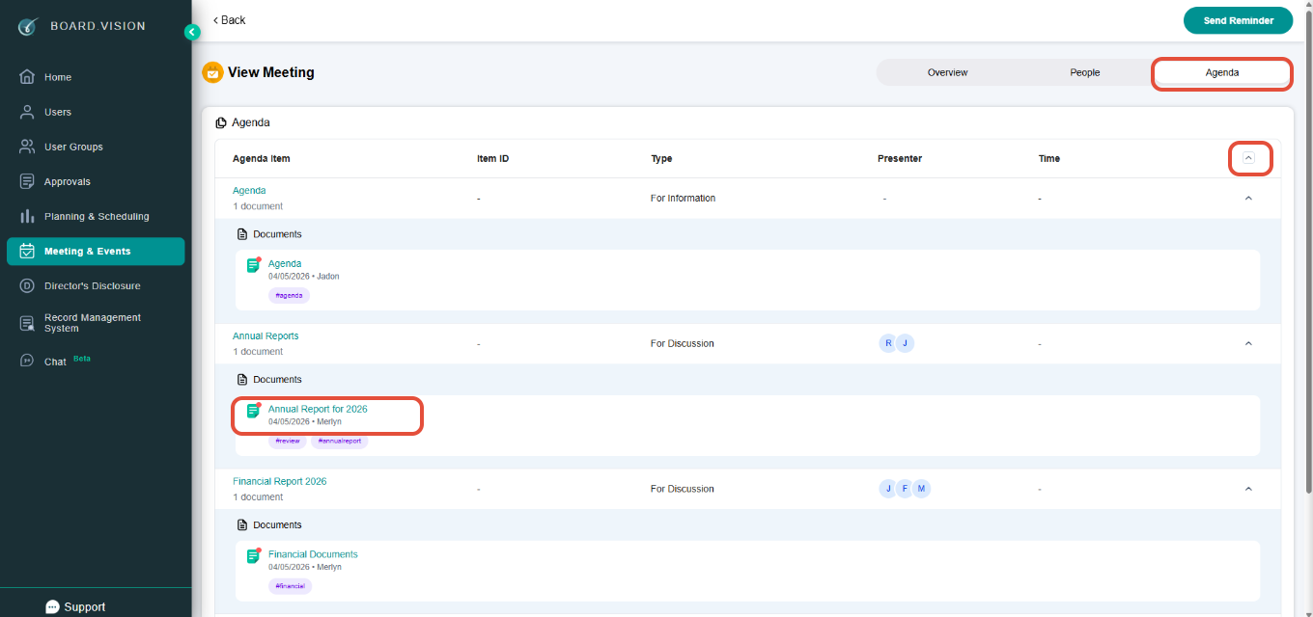Click presenter avatar M on Financial Report 2026

(x=922, y=489)
